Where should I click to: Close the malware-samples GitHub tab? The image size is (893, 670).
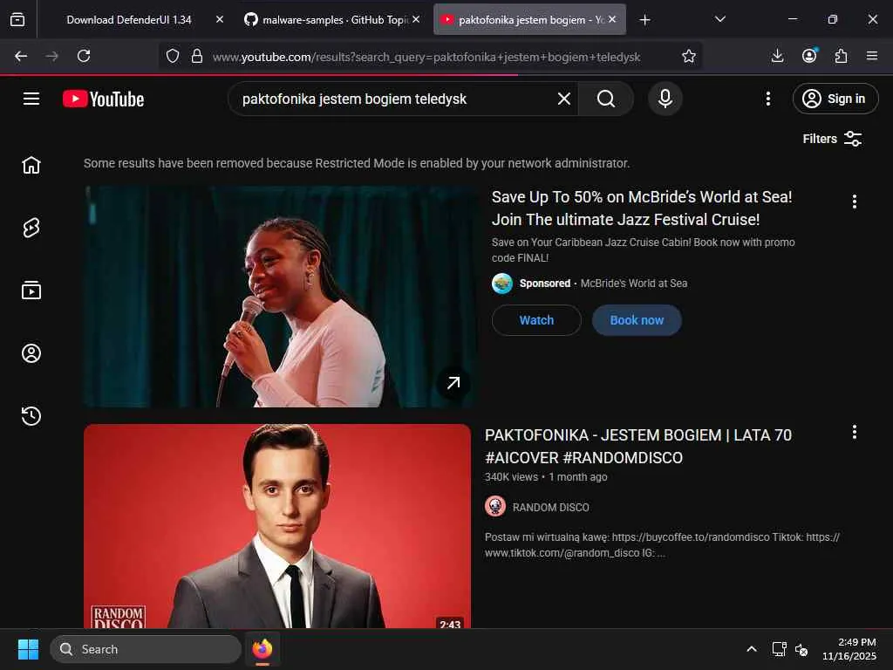(x=416, y=19)
